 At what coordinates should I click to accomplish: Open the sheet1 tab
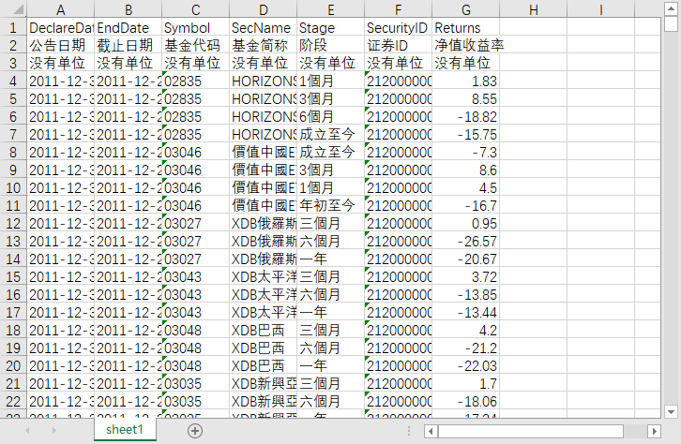coord(125,430)
